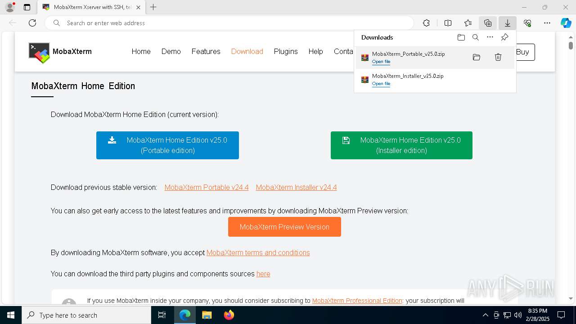The width and height of the screenshot is (576, 324).
Task: Click the MobaXterm_Installer_v25.0.zip file name
Action: click(x=408, y=76)
